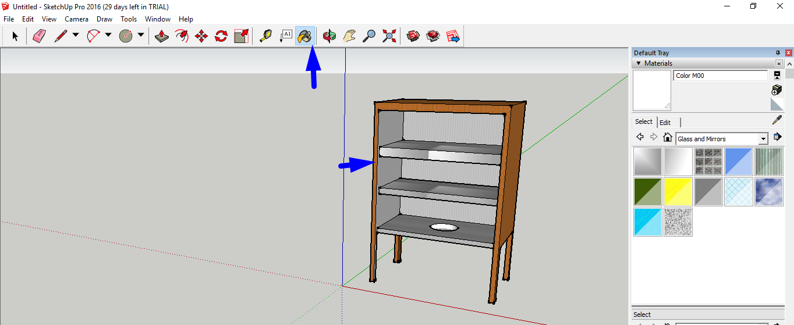
Task: Open the Extension Warehouse icon
Action: [x=433, y=36]
